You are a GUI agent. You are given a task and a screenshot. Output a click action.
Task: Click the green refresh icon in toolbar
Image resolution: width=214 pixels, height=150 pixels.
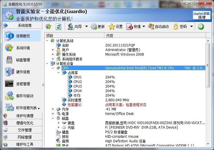point(58,27)
